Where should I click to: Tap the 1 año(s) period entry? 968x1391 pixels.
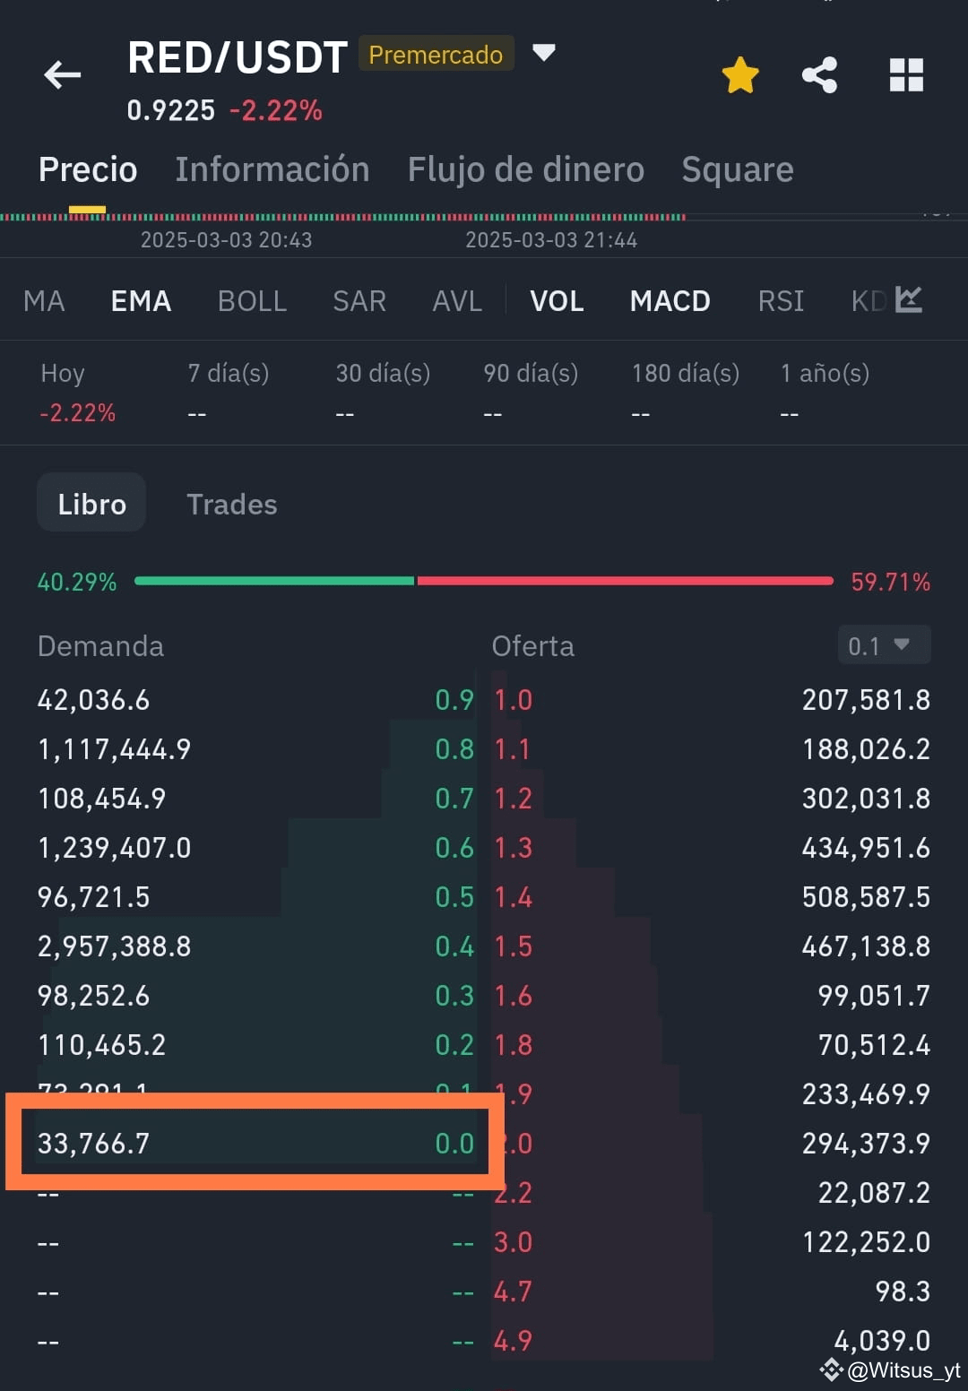coord(825,393)
